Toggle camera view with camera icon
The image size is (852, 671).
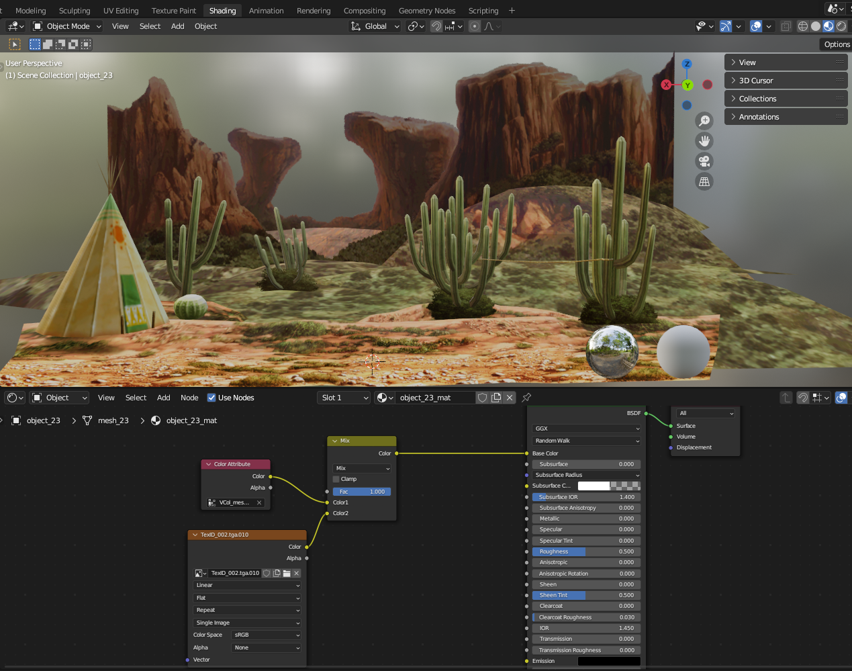click(x=704, y=161)
